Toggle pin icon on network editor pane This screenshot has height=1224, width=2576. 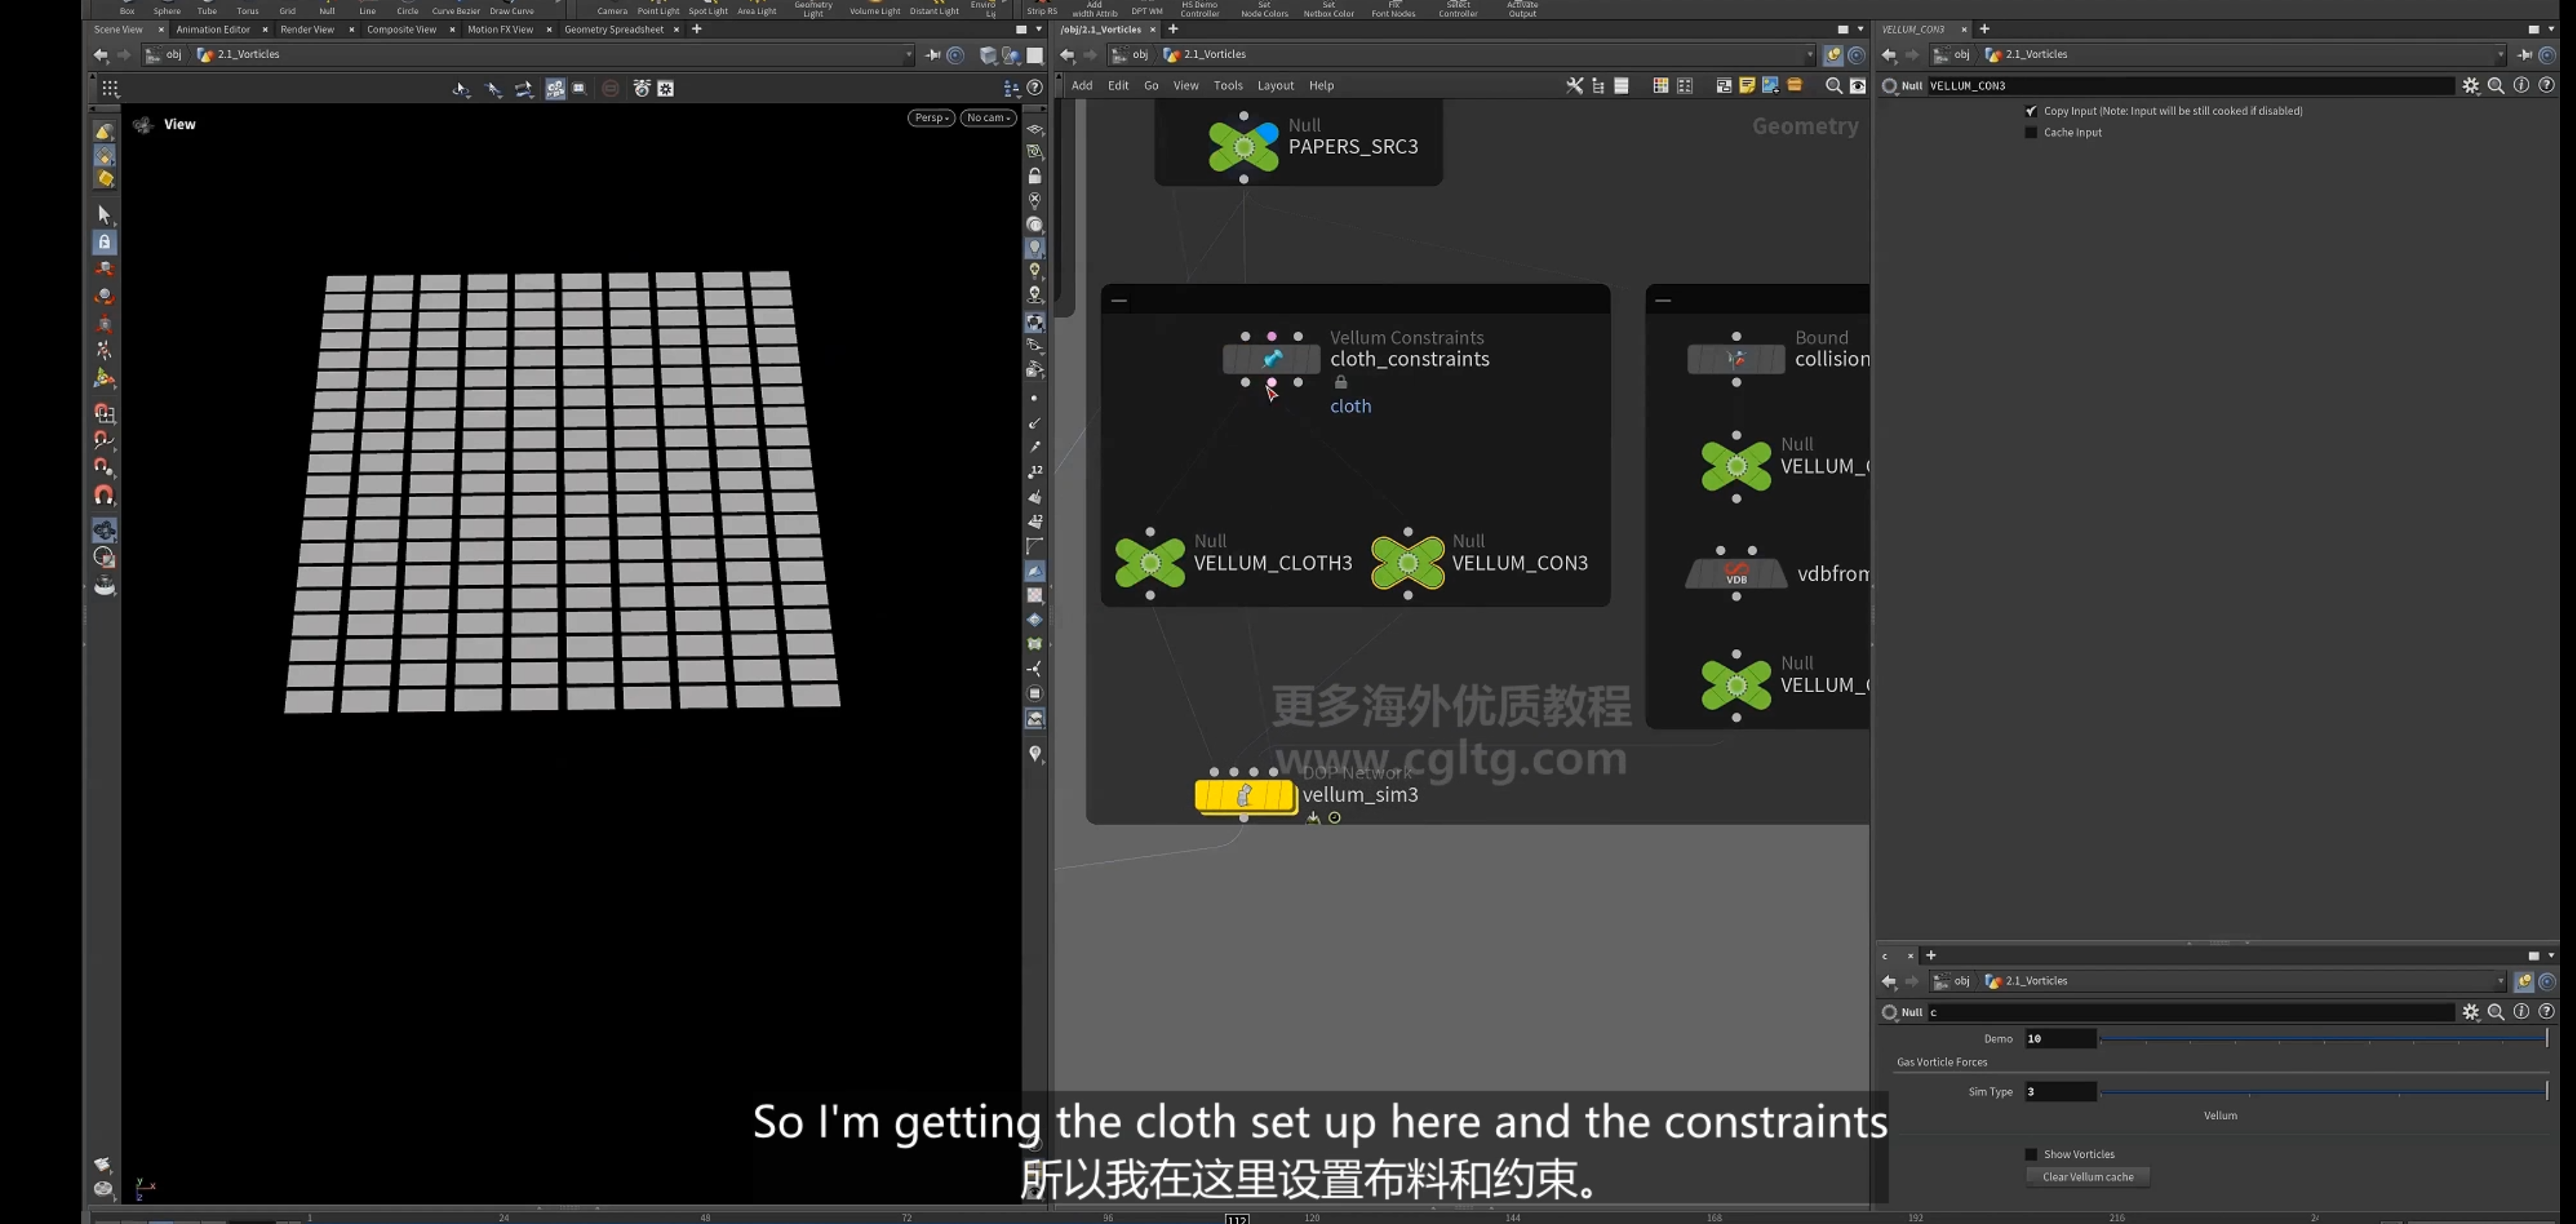(x=1833, y=55)
